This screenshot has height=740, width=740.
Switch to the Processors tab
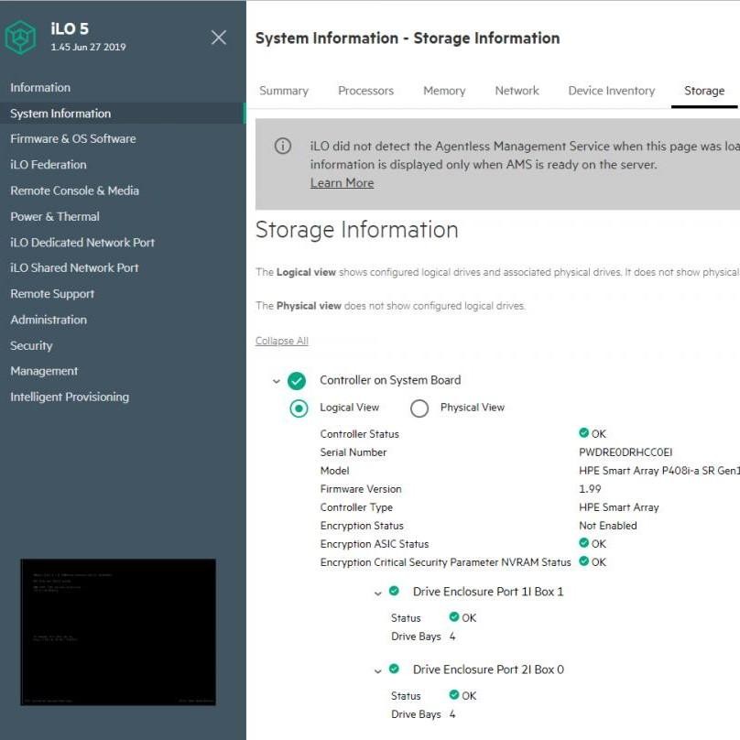click(x=365, y=91)
